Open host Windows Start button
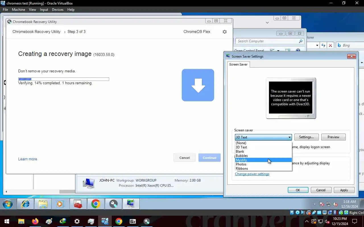 pyautogui.click(x=7, y=221)
